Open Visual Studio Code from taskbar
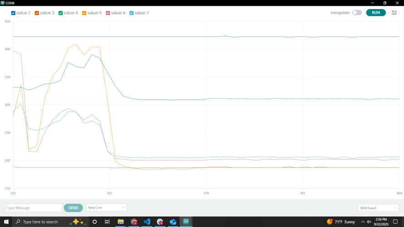Viewport: 404px width, 227px height. click(x=146, y=222)
